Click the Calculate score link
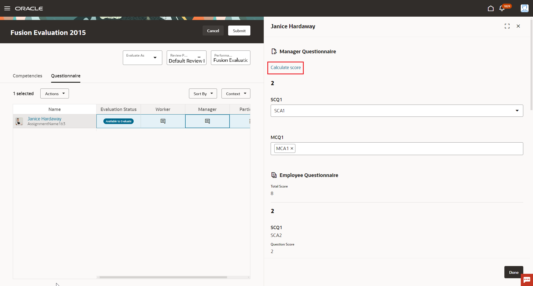Viewport: 533px width, 286px height. point(286,67)
